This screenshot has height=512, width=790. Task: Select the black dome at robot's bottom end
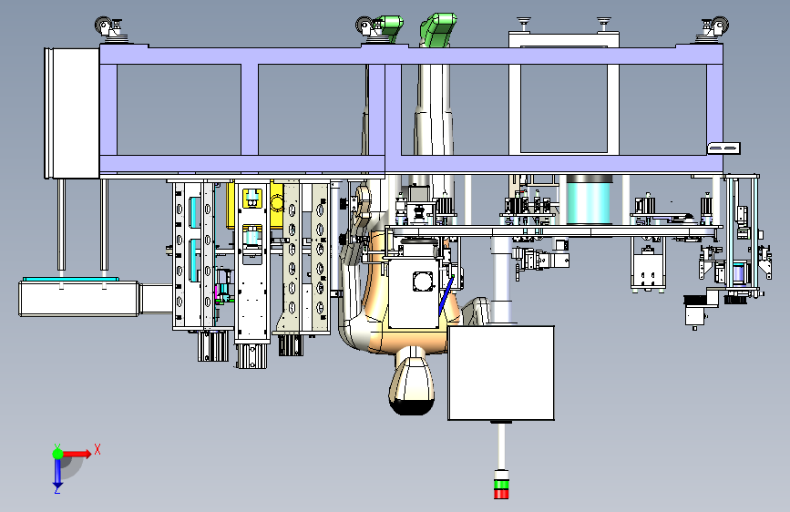pos(412,405)
